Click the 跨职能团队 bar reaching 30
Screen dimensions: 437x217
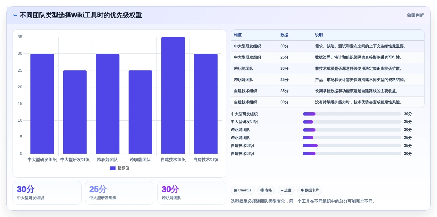tap(107, 104)
